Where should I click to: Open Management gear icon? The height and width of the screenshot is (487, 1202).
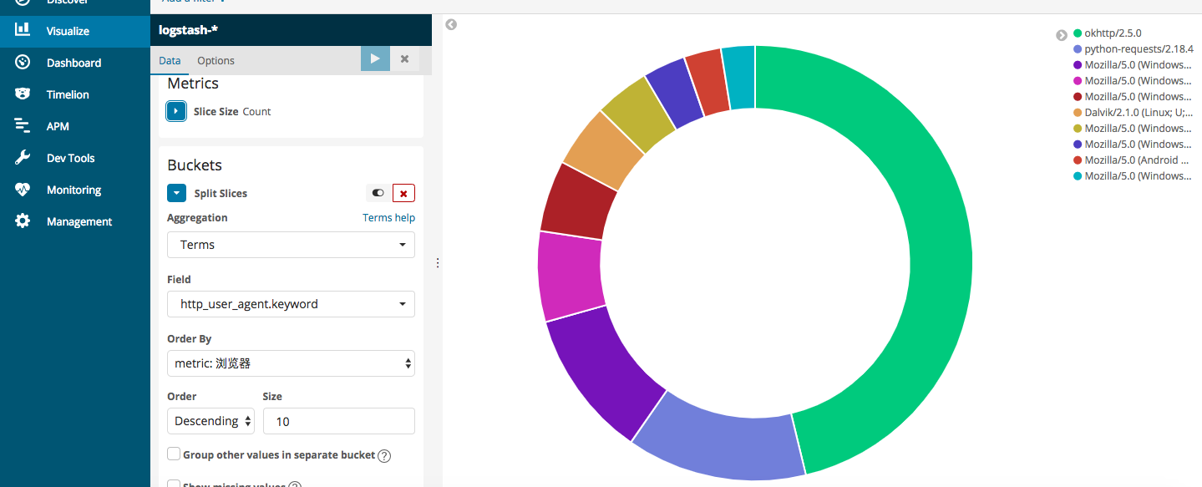(23, 221)
